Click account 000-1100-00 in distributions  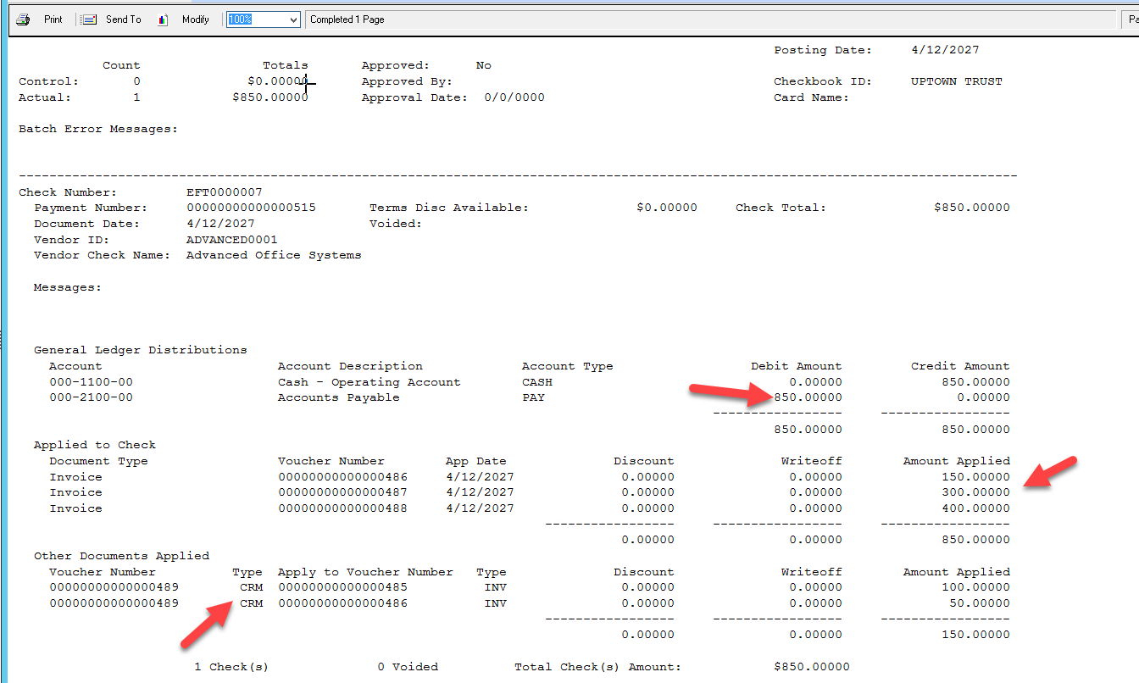[x=91, y=382]
